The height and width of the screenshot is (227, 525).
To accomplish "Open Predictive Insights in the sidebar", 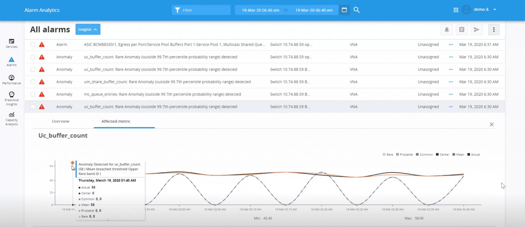I will click(12, 99).
